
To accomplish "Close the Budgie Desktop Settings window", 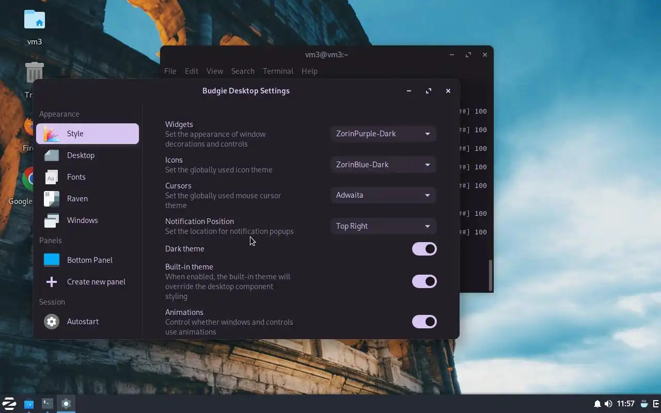I will pyautogui.click(x=448, y=91).
